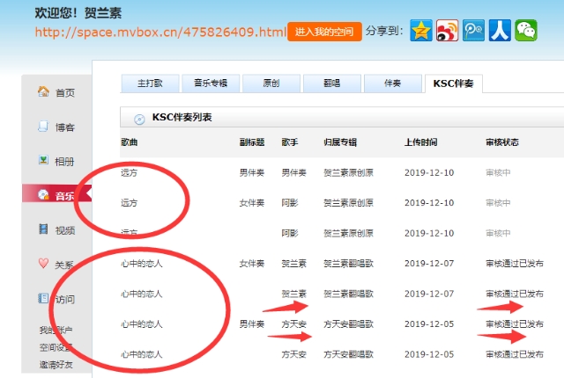Click the blog icon beside 博客
This screenshot has height=378, width=564.
[x=43, y=127]
